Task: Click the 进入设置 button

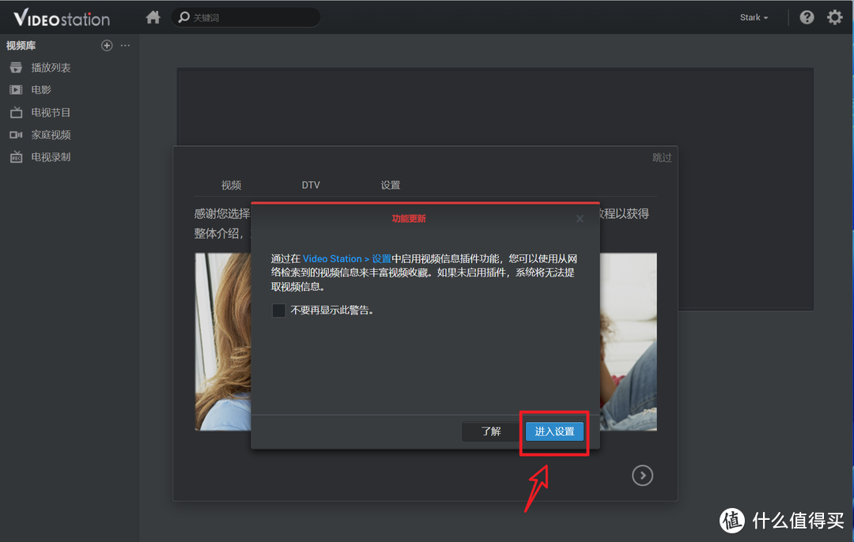Action: [x=554, y=431]
